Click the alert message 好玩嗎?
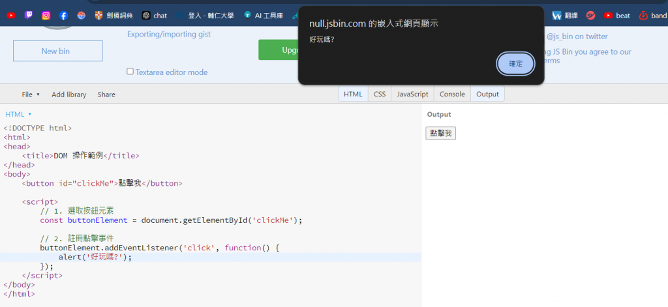 (x=322, y=39)
